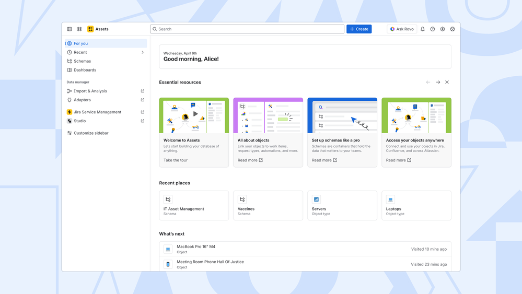
Task: Open the All about objects card image
Action: [268, 115]
